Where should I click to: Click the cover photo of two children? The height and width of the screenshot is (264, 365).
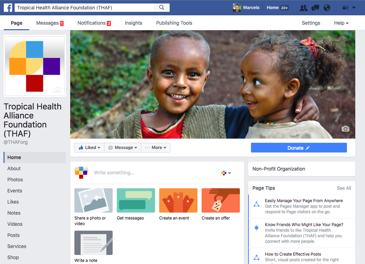click(212, 84)
